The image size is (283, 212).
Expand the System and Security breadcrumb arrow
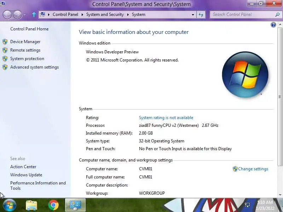coord(128,14)
